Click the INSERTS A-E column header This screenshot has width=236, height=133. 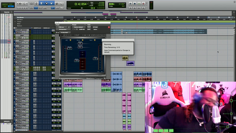37,28
